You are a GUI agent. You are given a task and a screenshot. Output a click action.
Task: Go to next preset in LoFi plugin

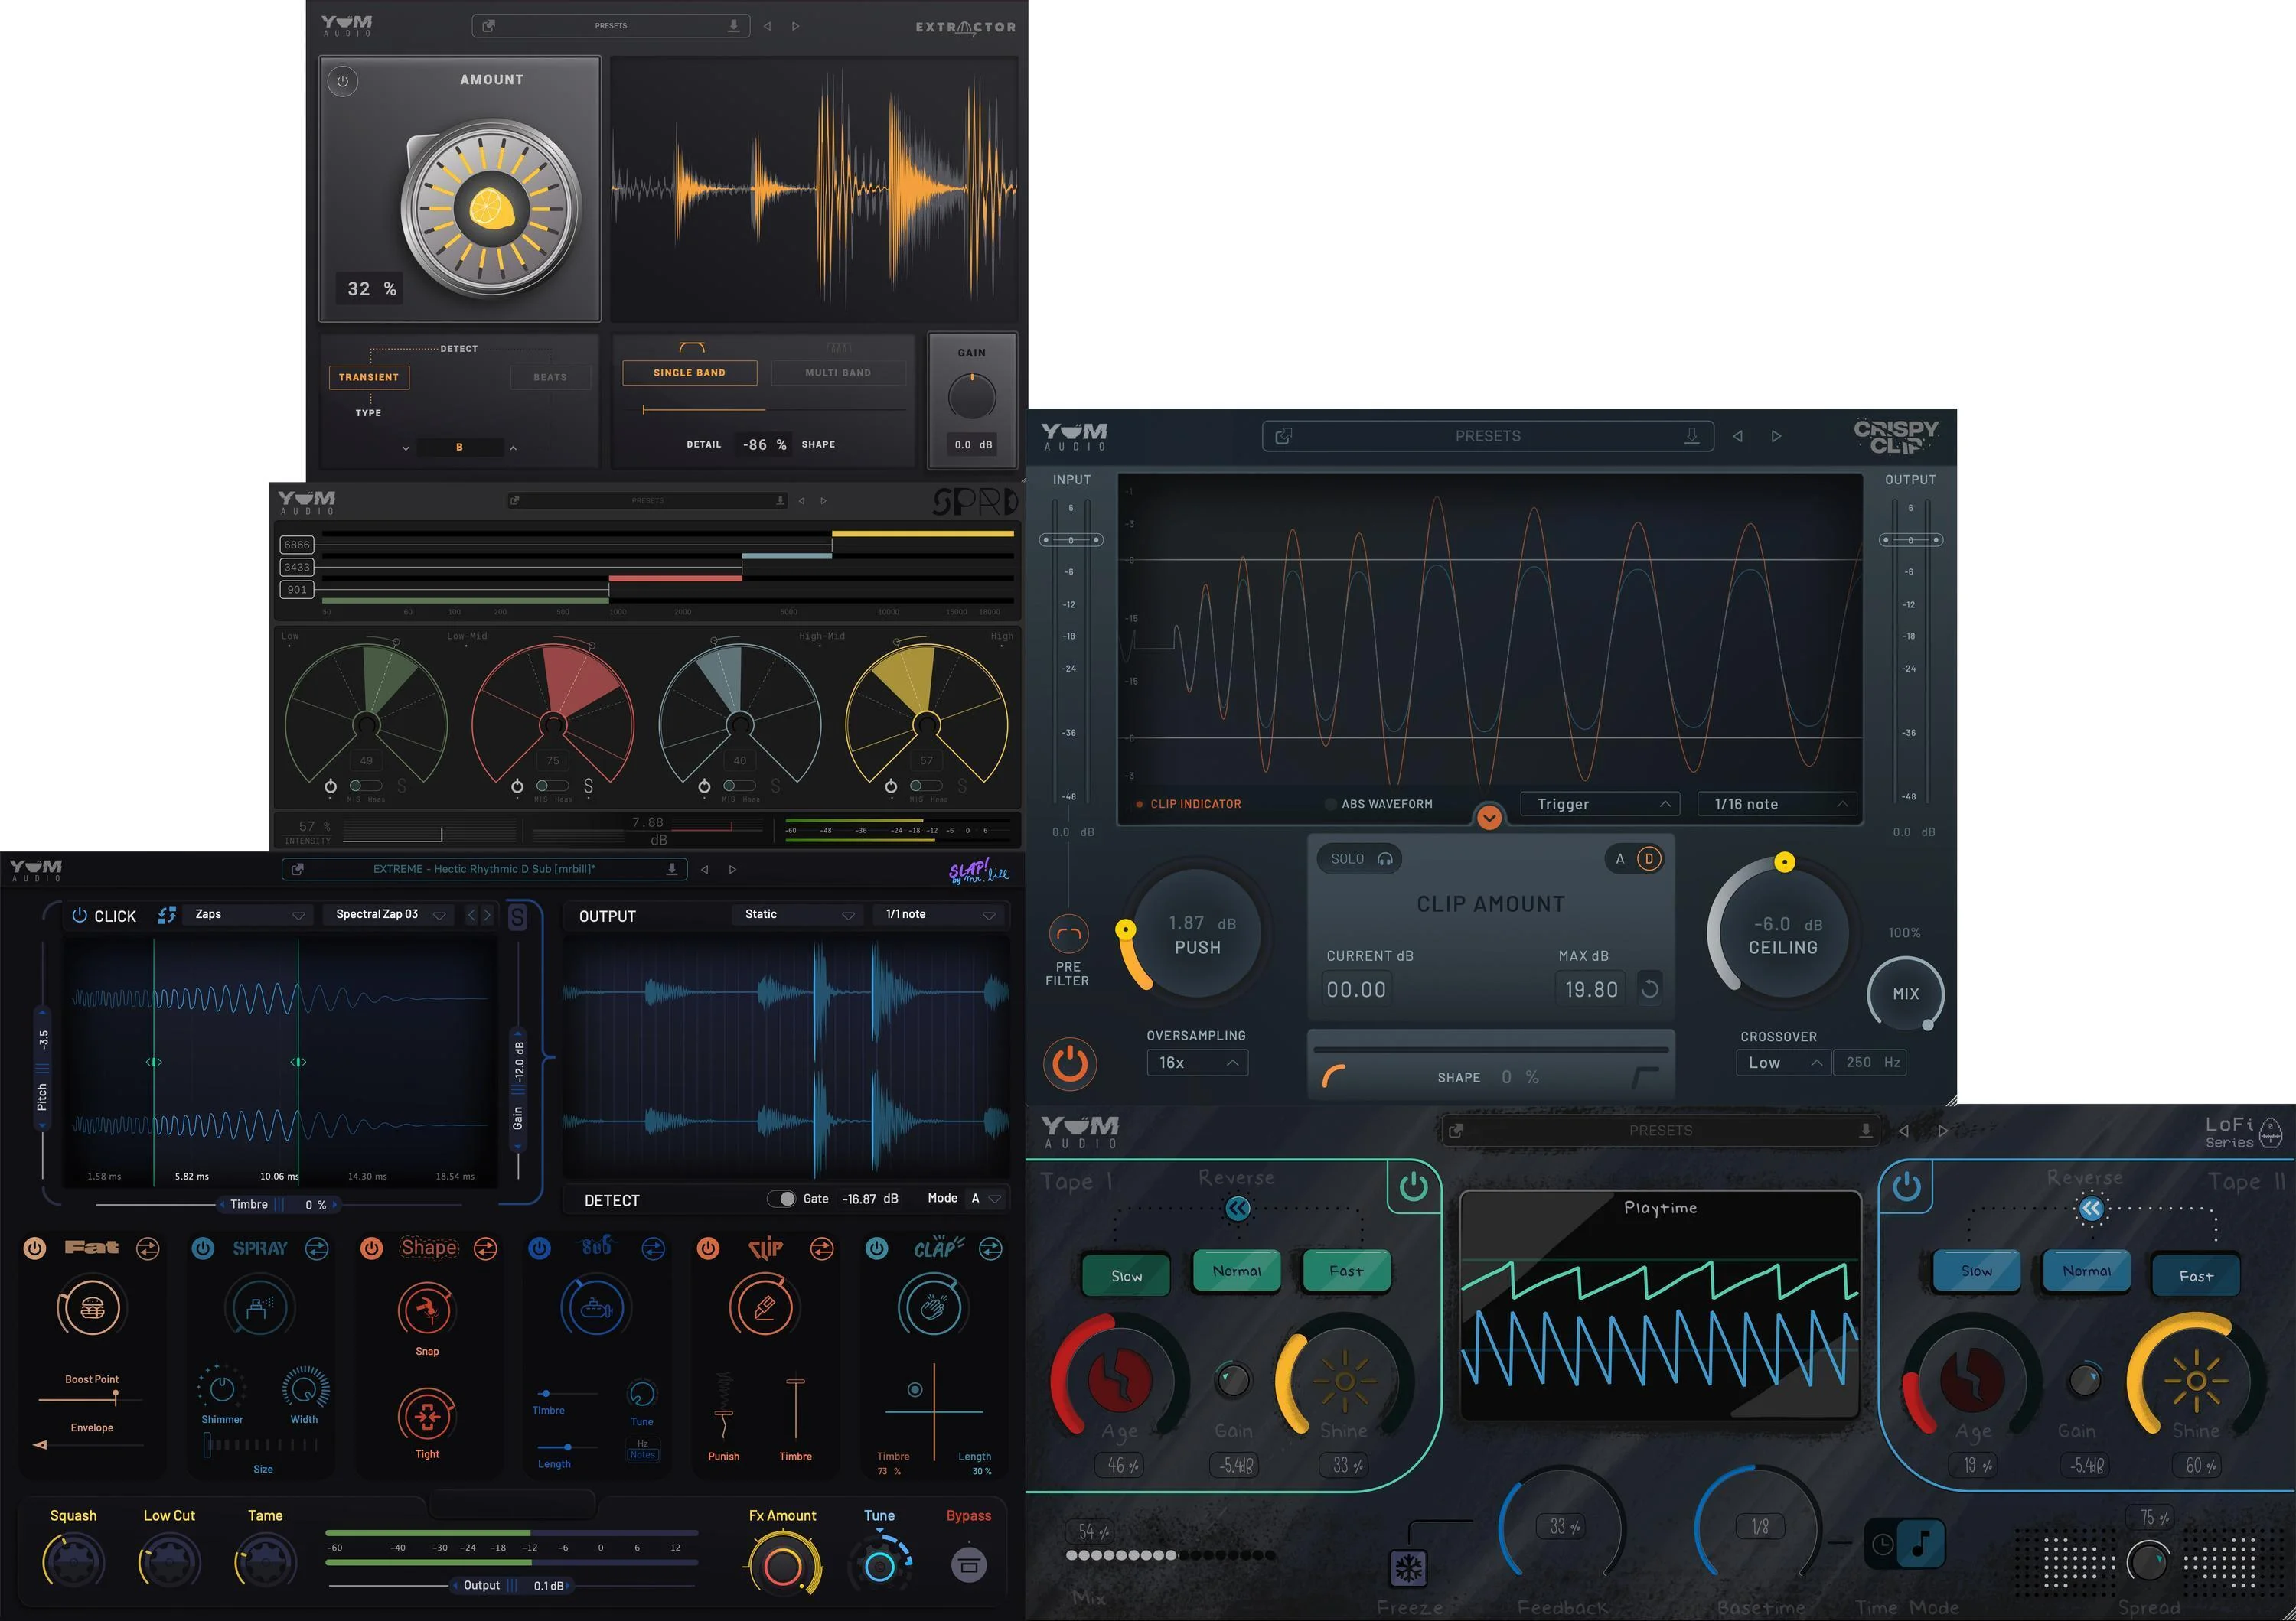tap(1942, 1131)
